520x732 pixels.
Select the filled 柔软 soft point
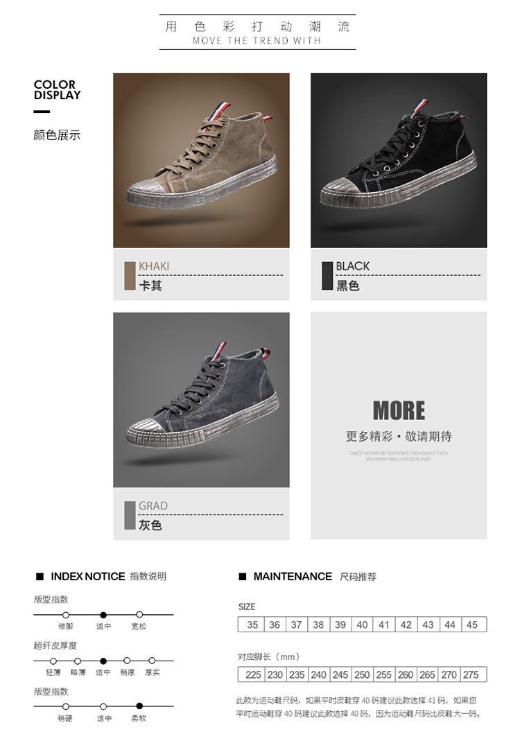pyautogui.click(x=139, y=706)
